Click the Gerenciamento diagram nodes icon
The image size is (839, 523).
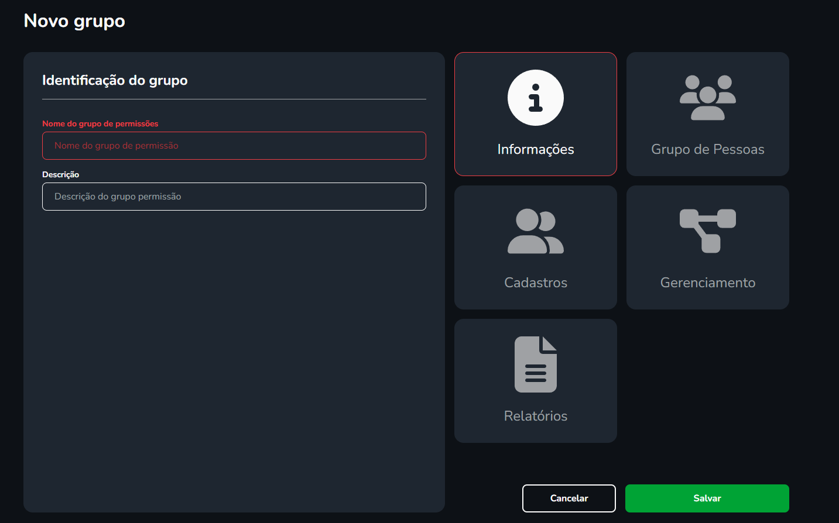tap(707, 230)
